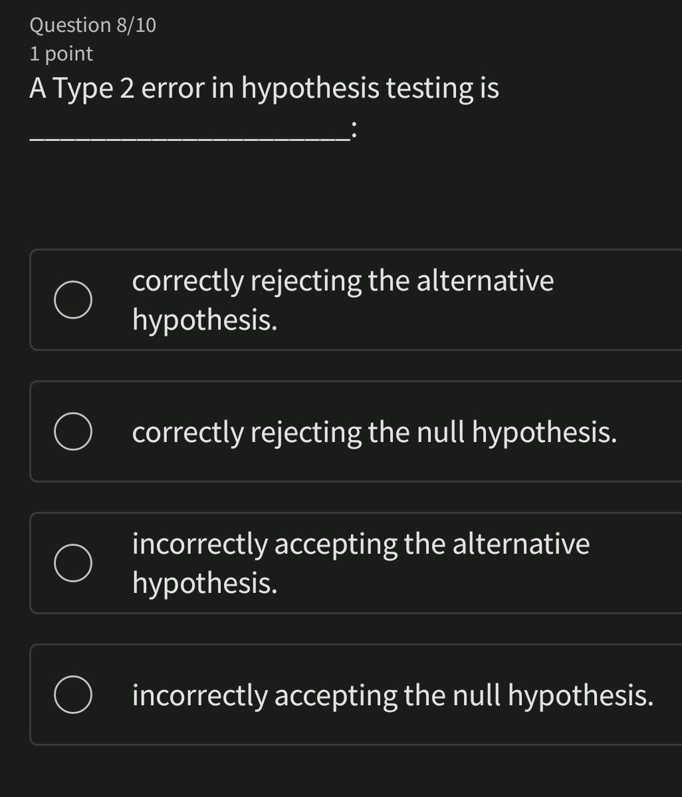682x797 pixels.
Task: Mark the answer about incorrectly accepting alternative hypothesis
Action: coord(361,563)
